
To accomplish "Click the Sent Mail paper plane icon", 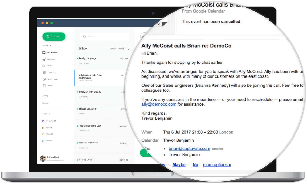I will coord(44,59).
